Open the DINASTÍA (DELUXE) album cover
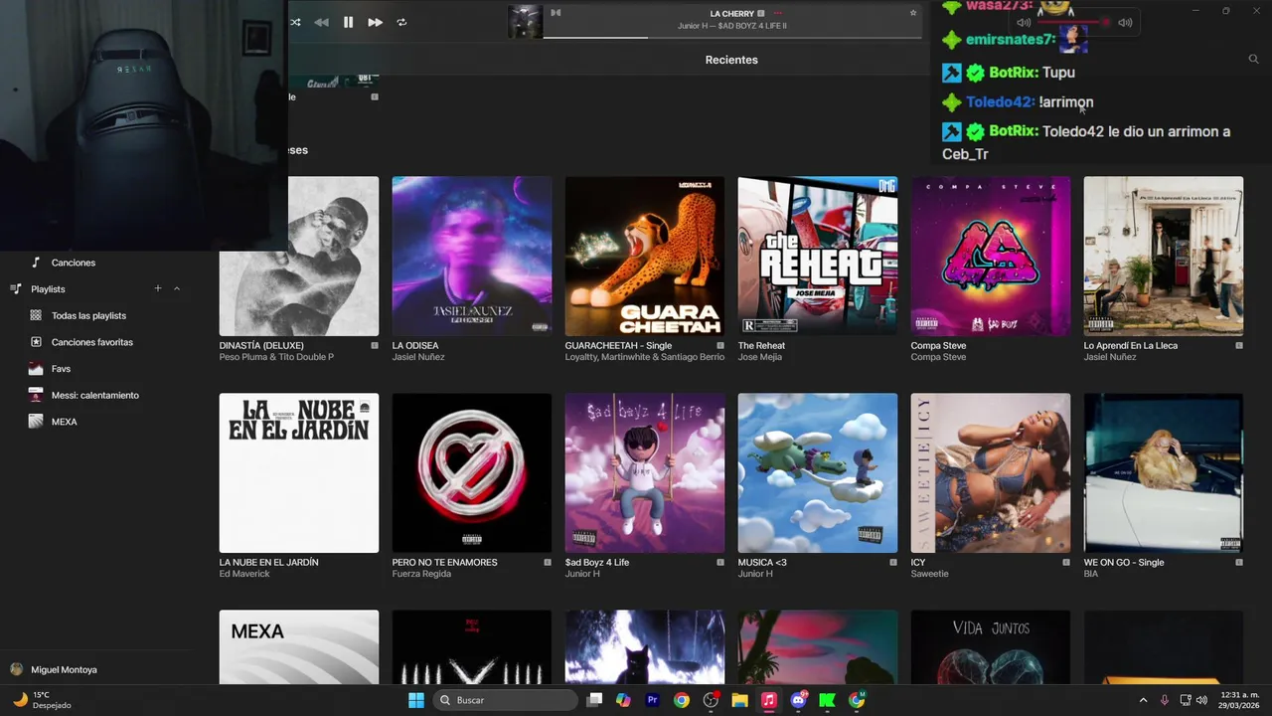The image size is (1272, 716). (299, 257)
